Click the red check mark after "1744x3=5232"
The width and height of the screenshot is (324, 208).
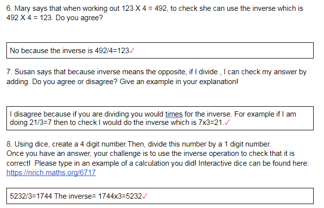[145, 196]
